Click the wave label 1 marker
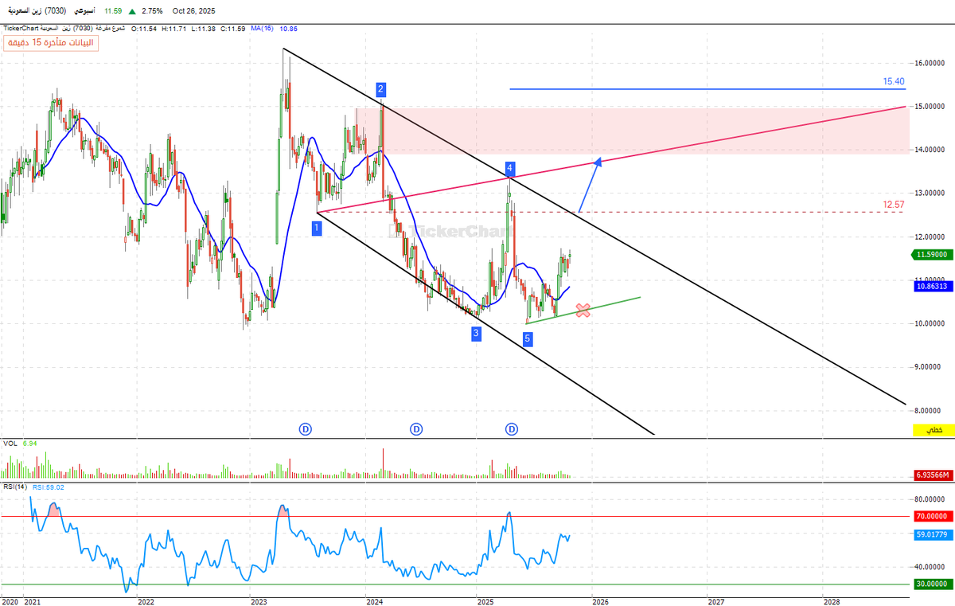The width and height of the screenshot is (955, 606). [317, 228]
